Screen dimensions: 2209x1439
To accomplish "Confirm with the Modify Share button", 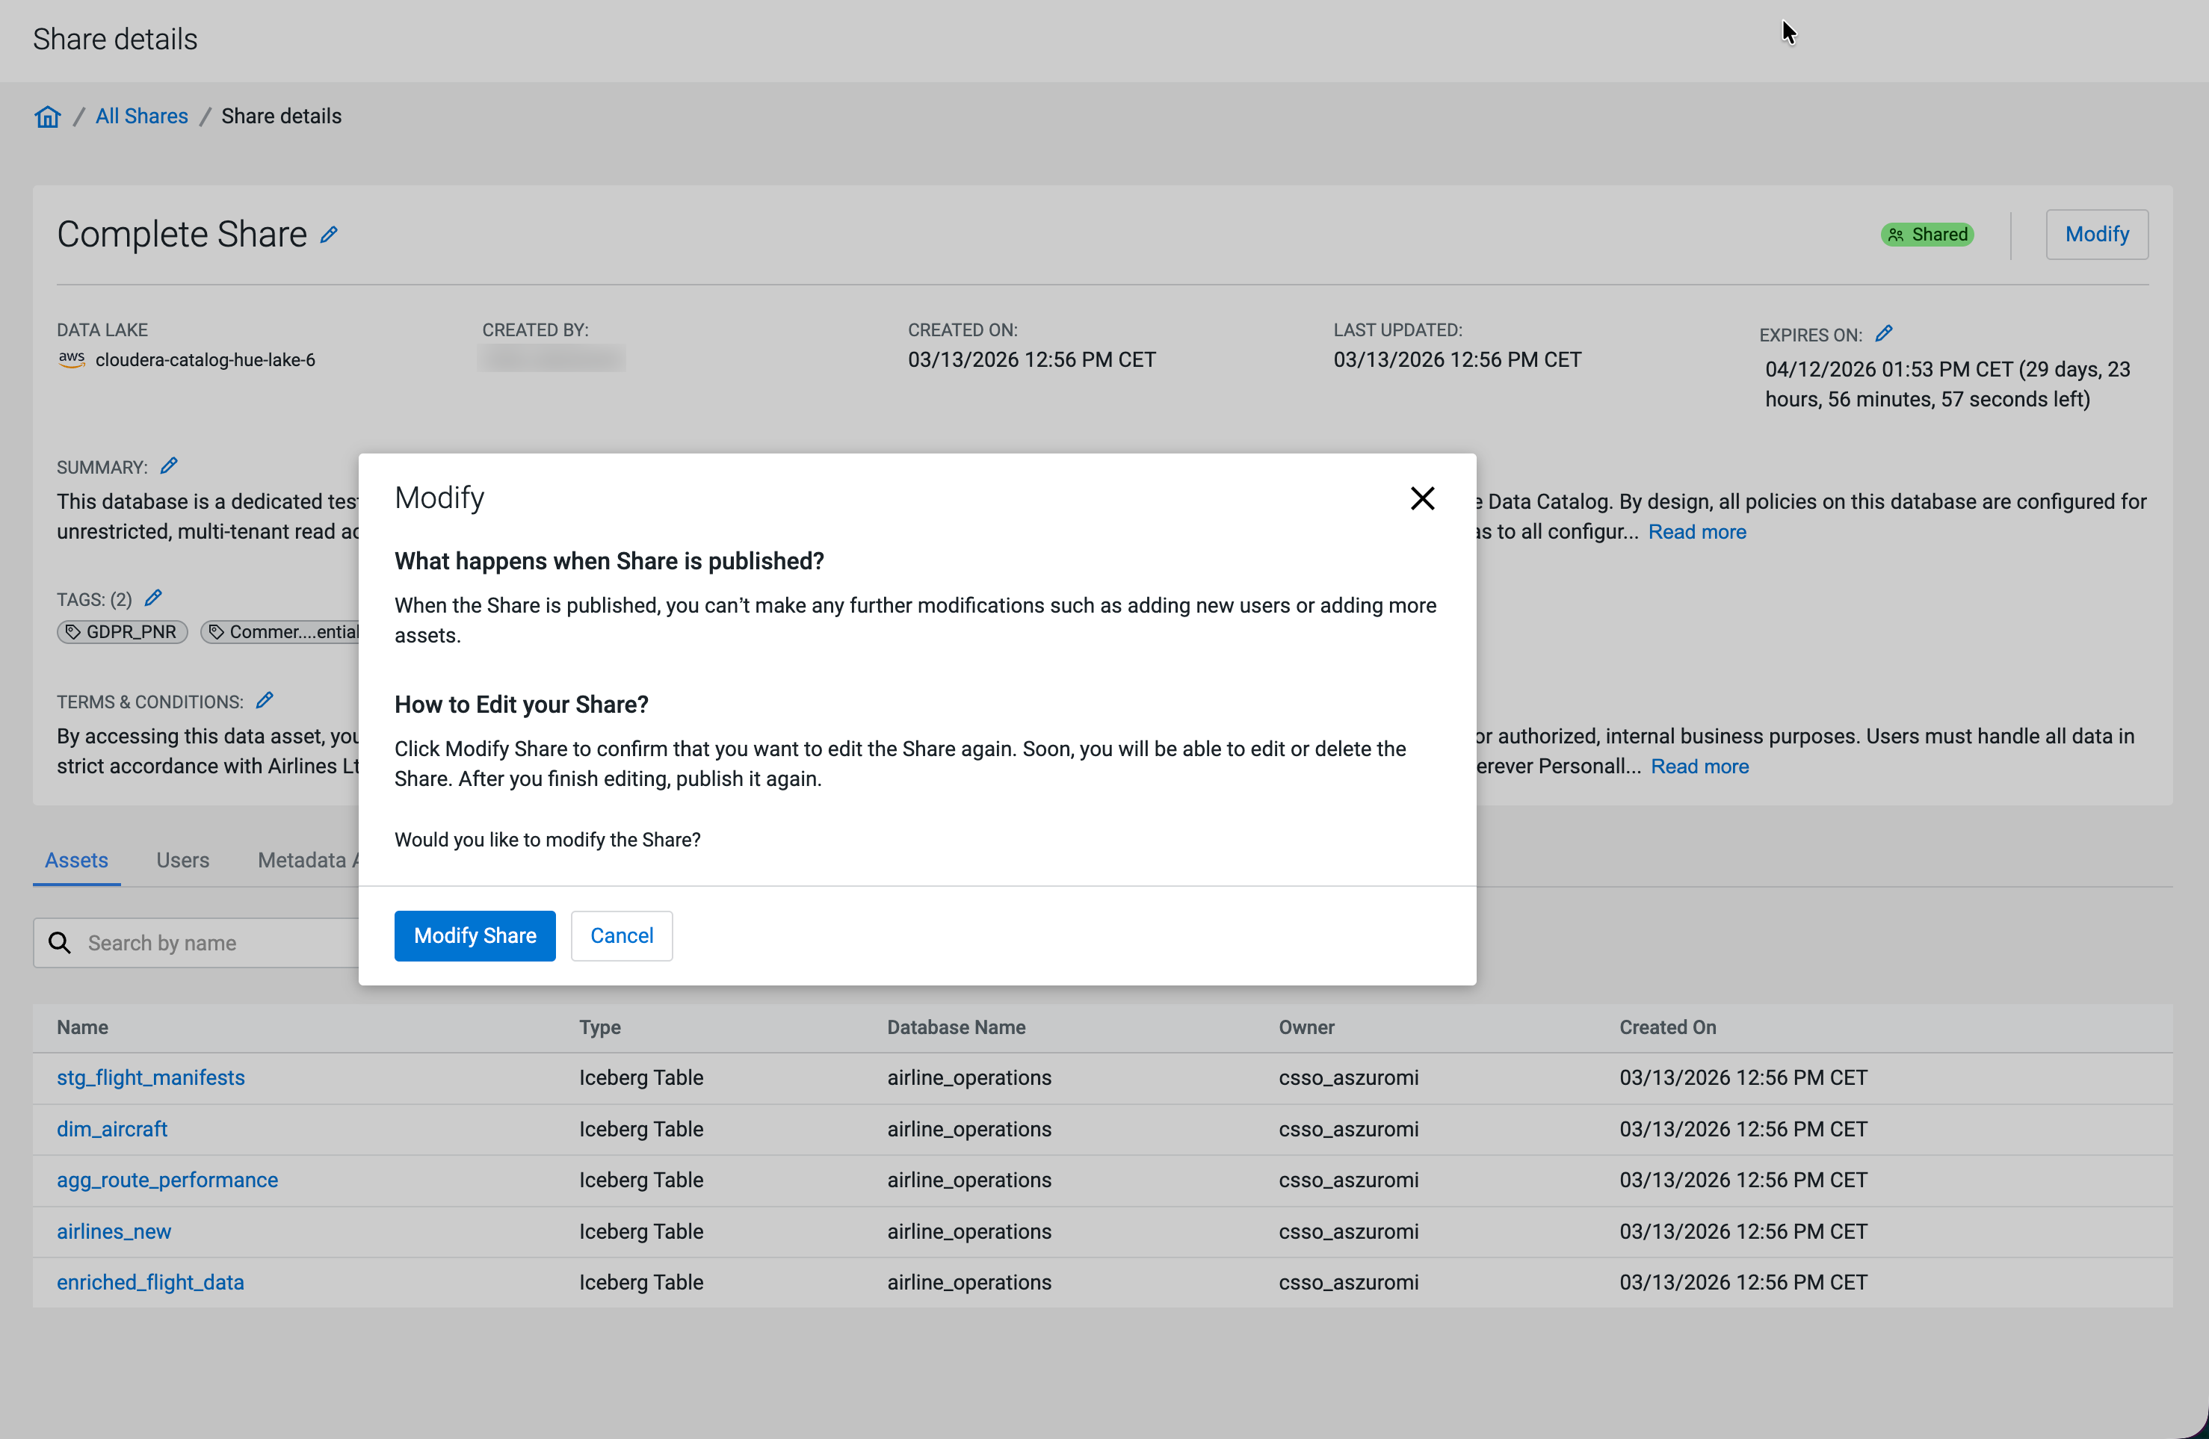I will [x=475, y=935].
